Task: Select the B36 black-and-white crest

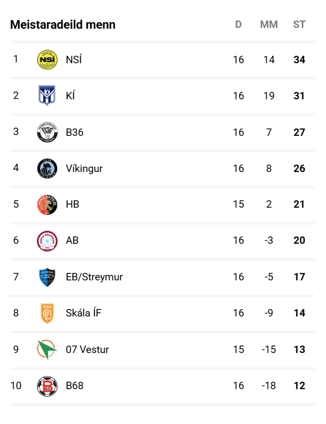Action: click(47, 132)
